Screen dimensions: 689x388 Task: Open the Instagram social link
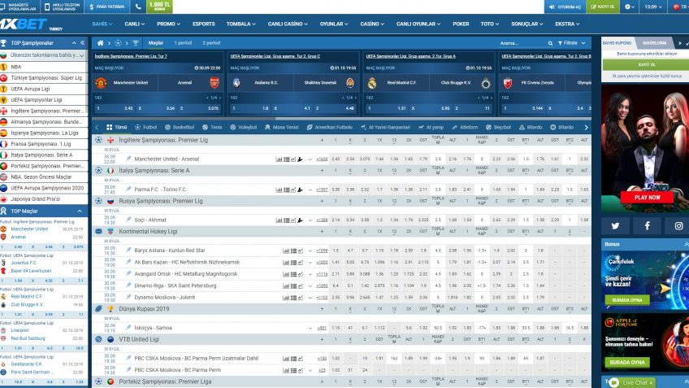678,225
